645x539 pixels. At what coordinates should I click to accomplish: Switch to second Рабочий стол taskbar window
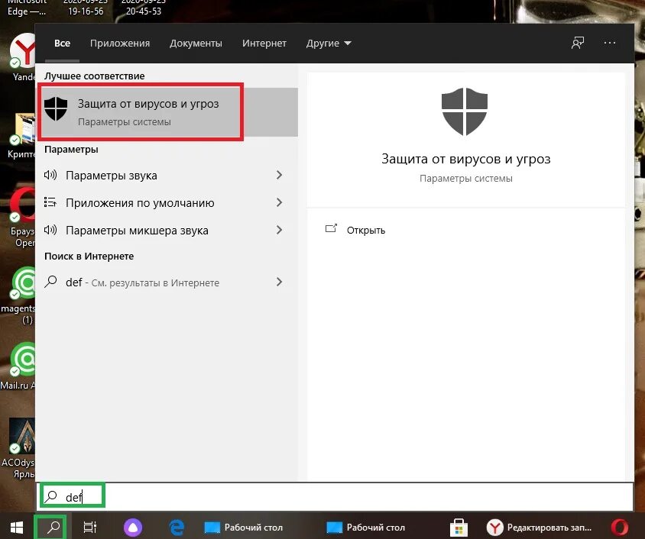[x=366, y=528]
